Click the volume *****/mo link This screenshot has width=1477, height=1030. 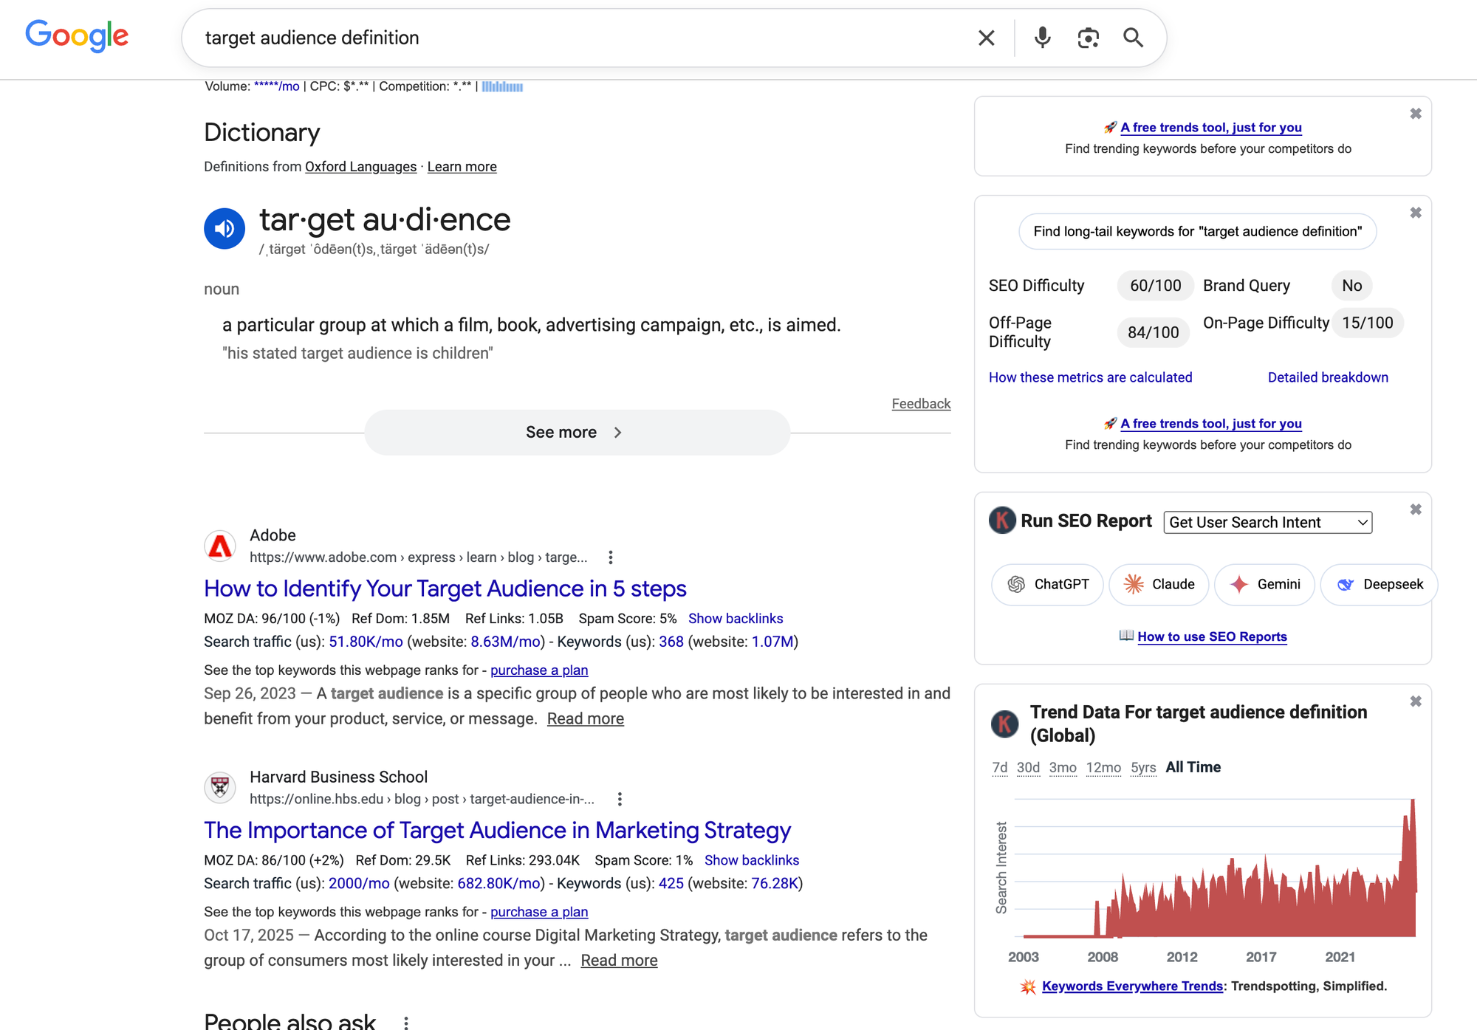tap(276, 86)
